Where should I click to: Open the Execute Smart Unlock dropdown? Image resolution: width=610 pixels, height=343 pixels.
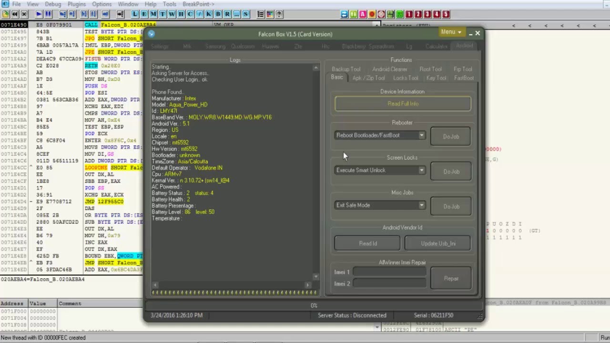click(380, 170)
